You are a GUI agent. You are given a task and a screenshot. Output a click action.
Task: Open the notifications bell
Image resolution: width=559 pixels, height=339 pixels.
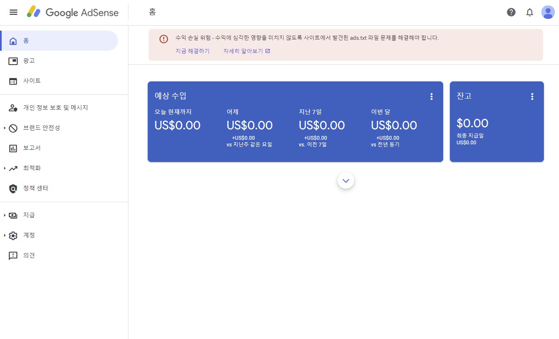530,12
